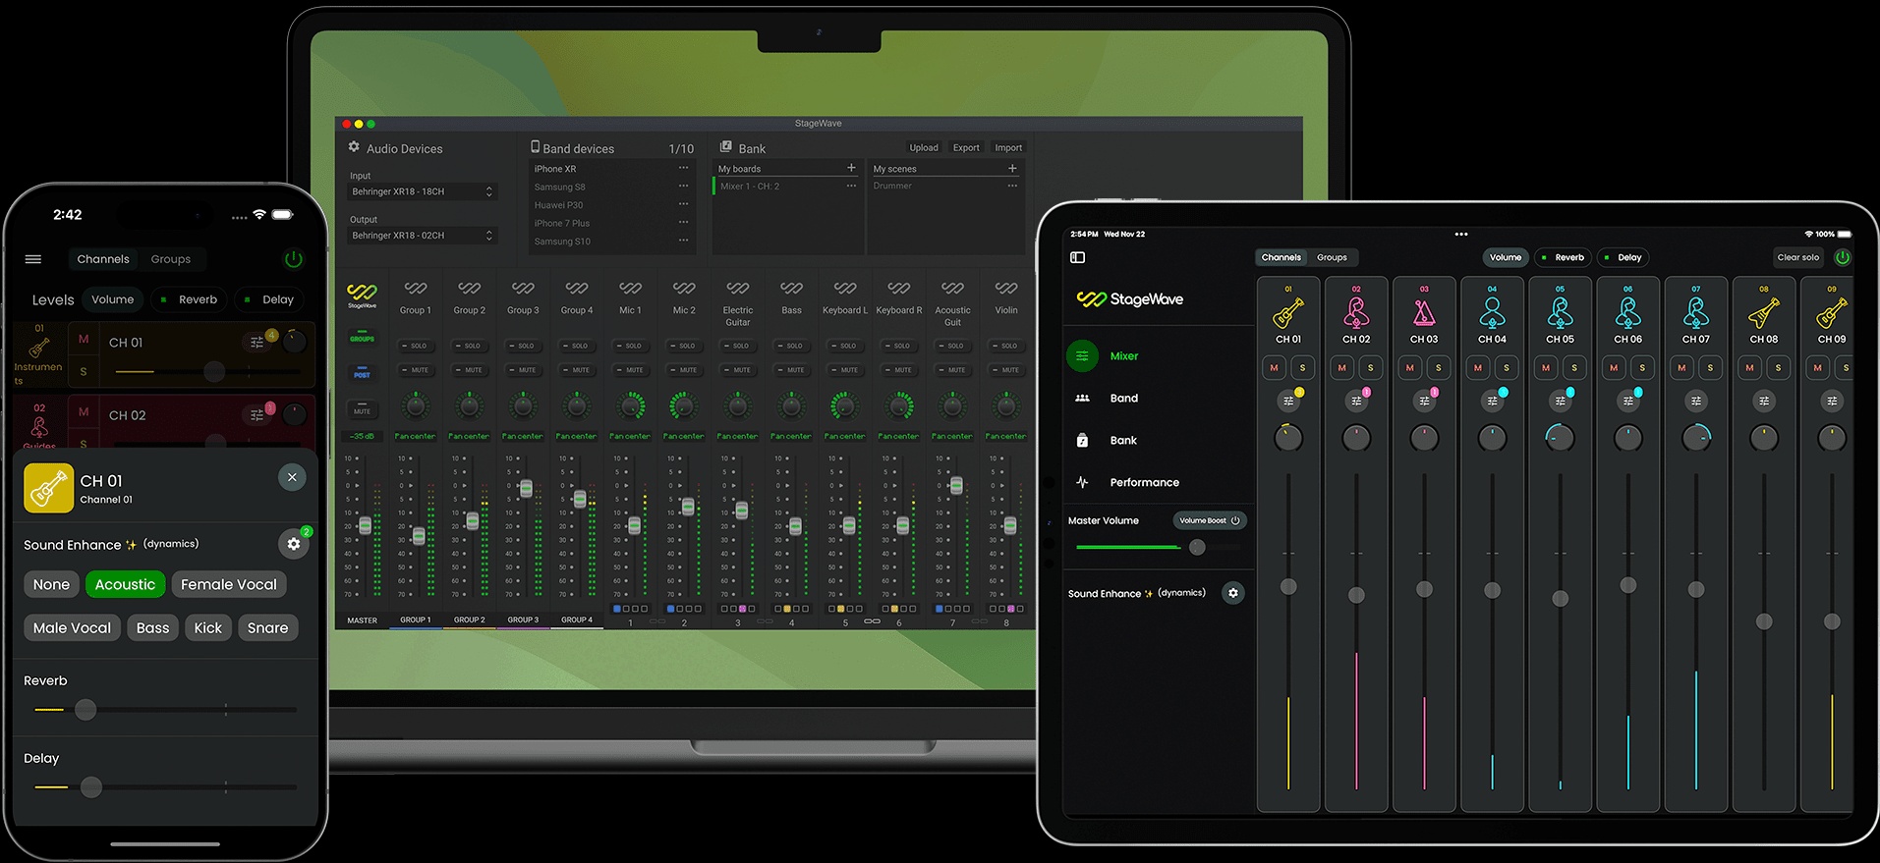Click the Master Volume slider handle
The height and width of the screenshot is (863, 1880).
pyautogui.click(x=1197, y=547)
